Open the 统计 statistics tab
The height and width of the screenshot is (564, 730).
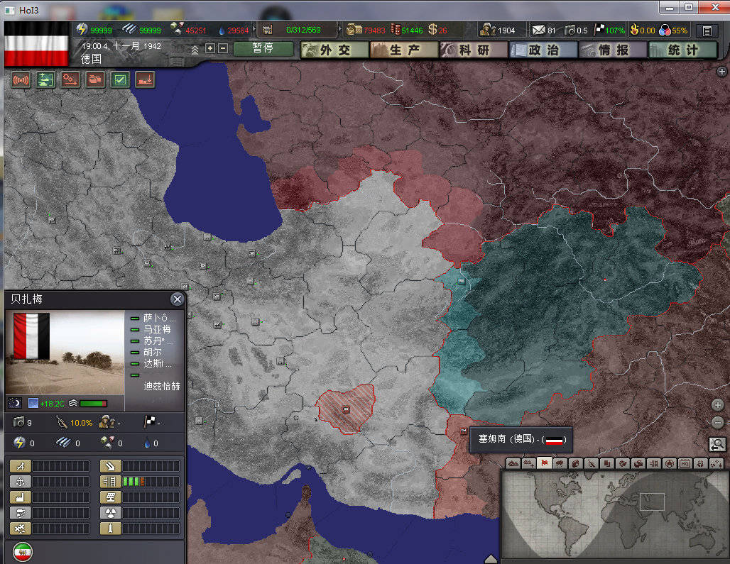(682, 50)
